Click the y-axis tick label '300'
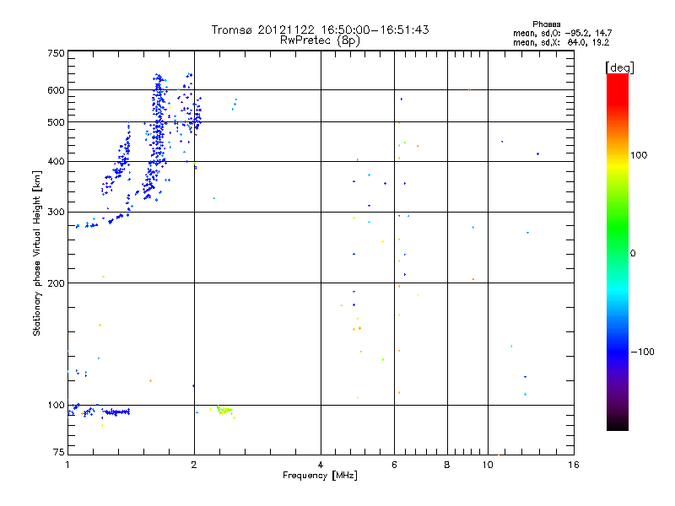Viewport: 675px width, 506px height. 56,213
